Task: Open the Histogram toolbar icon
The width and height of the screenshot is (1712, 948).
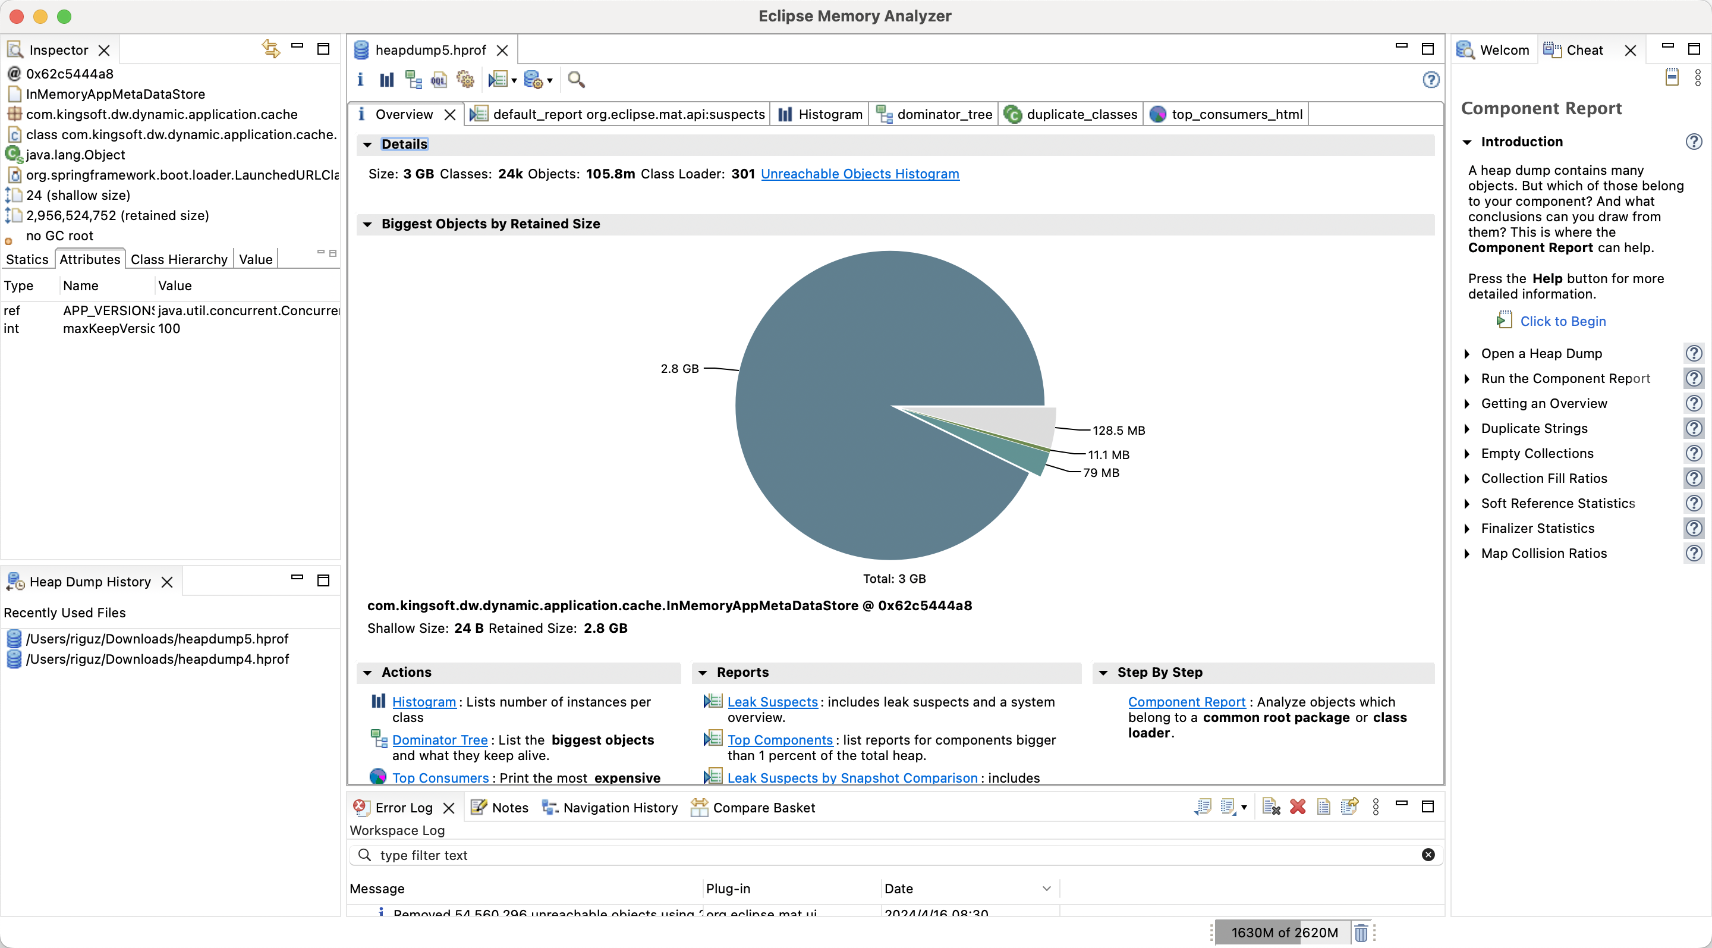Action: 386,80
